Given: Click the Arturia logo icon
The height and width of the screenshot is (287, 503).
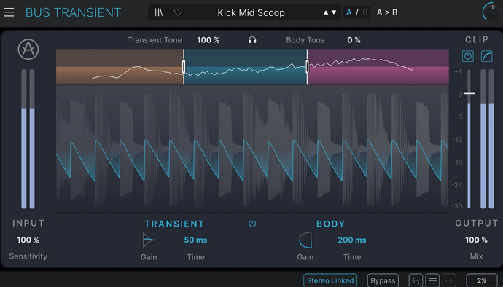Looking at the screenshot, I should (28, 50).
